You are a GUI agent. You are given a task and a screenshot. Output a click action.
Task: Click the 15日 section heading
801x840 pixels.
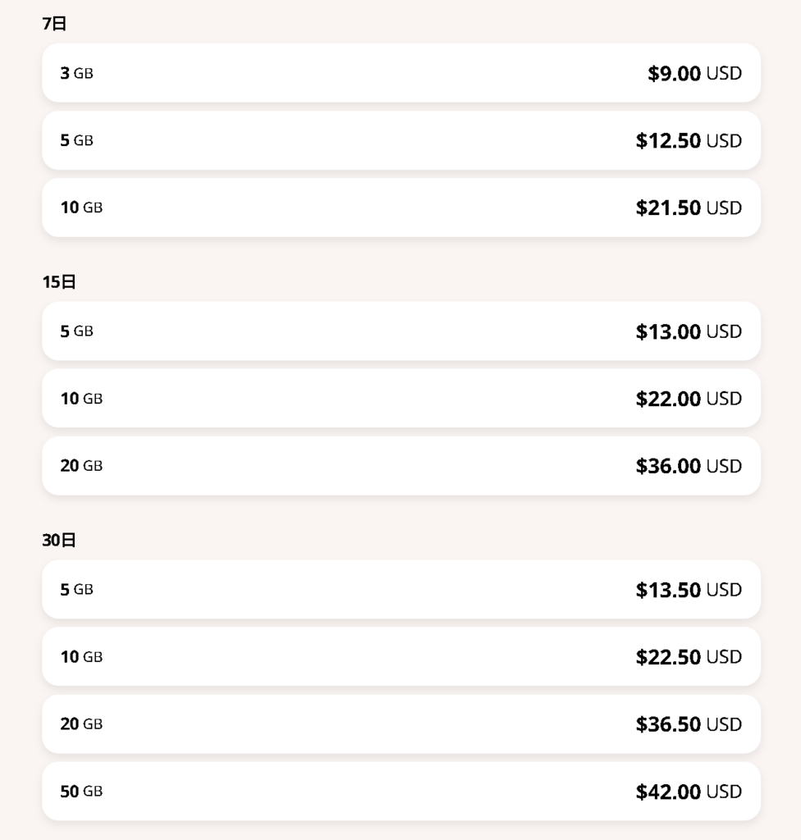click(59, 282)
